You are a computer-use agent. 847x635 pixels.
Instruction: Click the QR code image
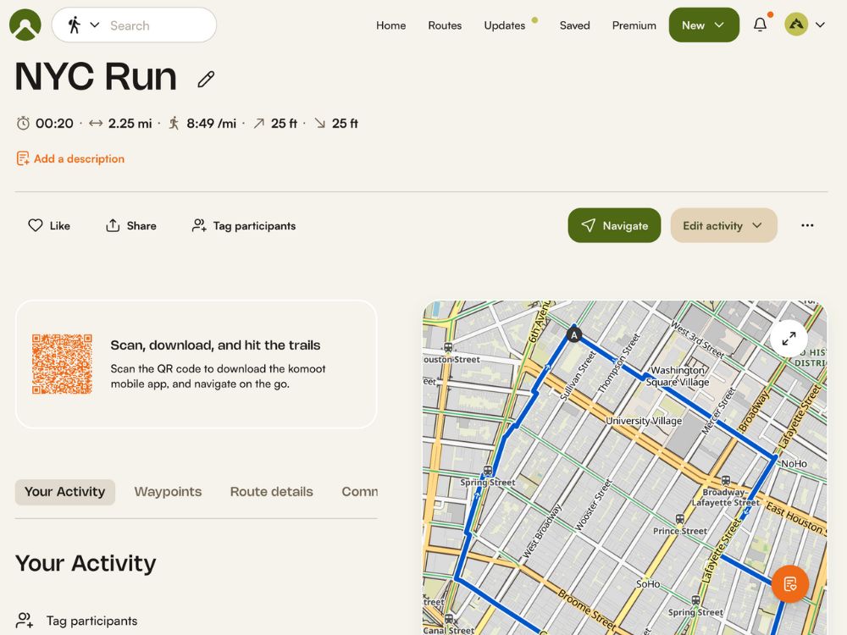pyautogui.click(x=62, y=364)
